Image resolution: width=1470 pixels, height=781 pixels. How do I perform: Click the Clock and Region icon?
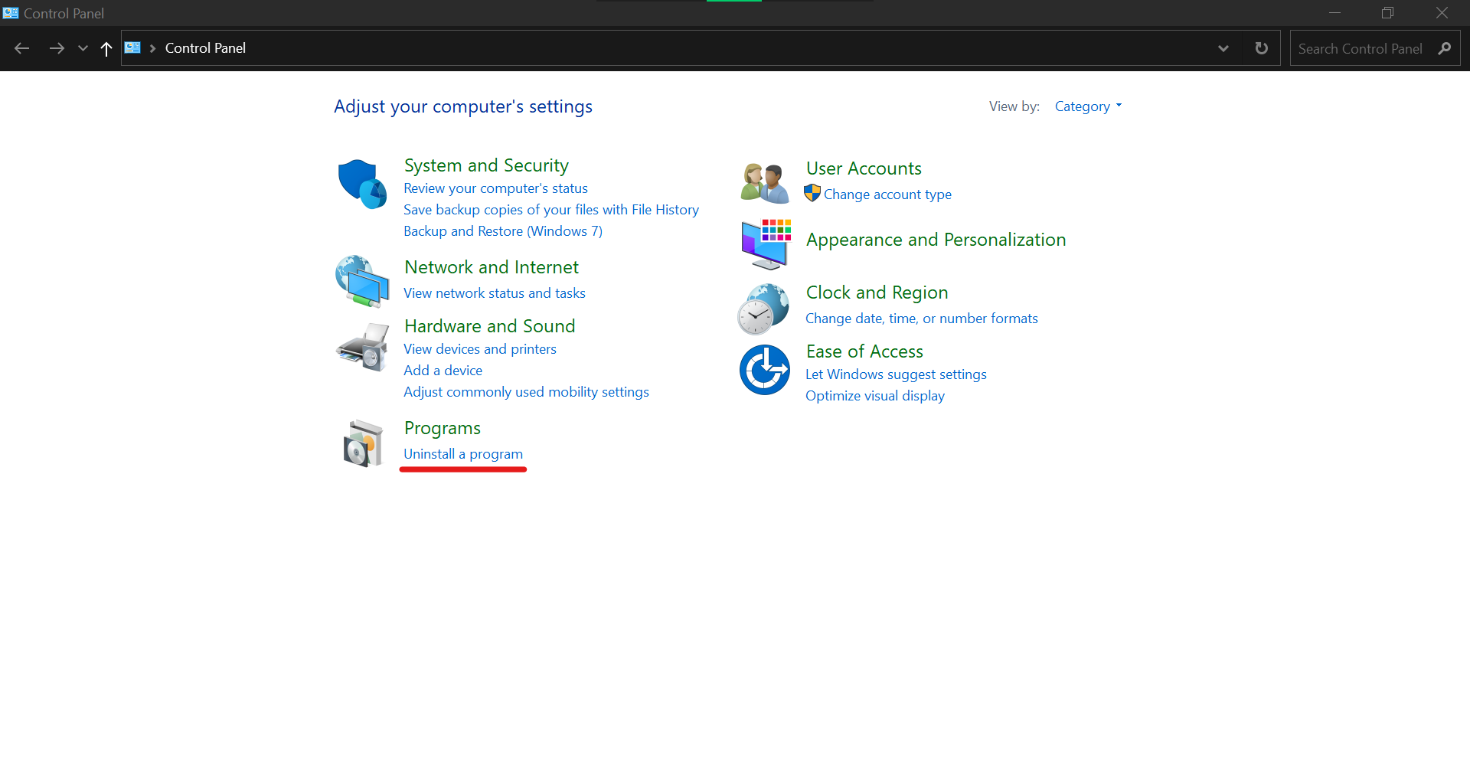[764, 309]
